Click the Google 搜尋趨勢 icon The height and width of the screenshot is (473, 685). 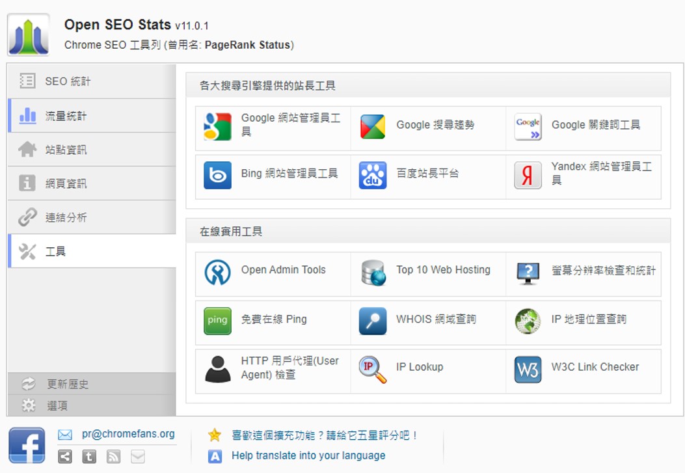coord(373,127)
